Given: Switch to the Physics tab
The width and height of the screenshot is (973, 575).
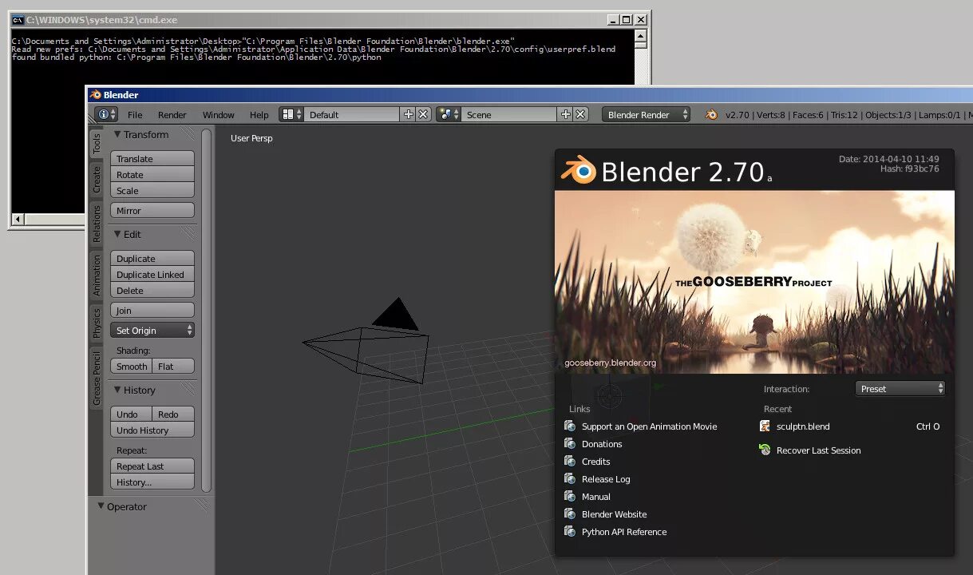Looking at the screenshot, I should [97, 323].
